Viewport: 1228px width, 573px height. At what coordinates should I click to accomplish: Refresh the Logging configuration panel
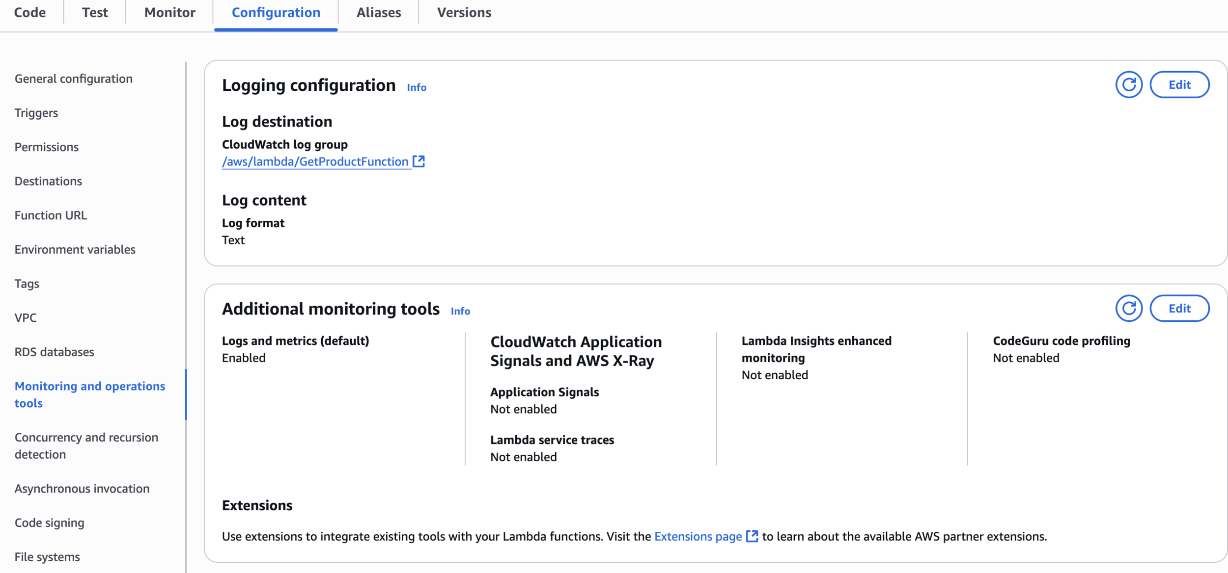(1128, 85)
